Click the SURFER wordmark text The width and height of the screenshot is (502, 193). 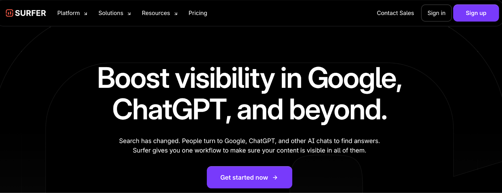[30, 13]
